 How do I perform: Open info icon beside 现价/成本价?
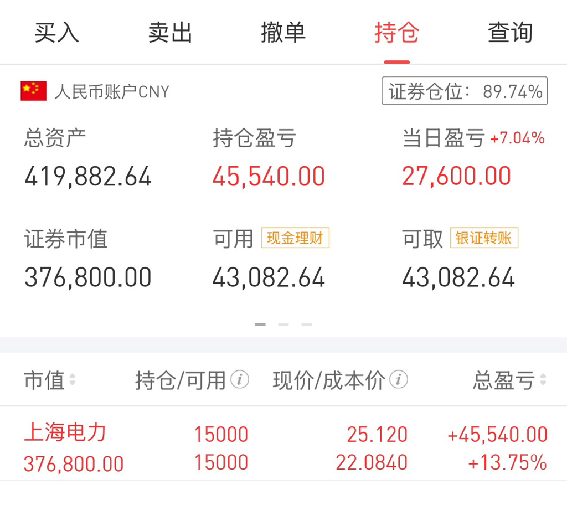click(x=399, y=380)
